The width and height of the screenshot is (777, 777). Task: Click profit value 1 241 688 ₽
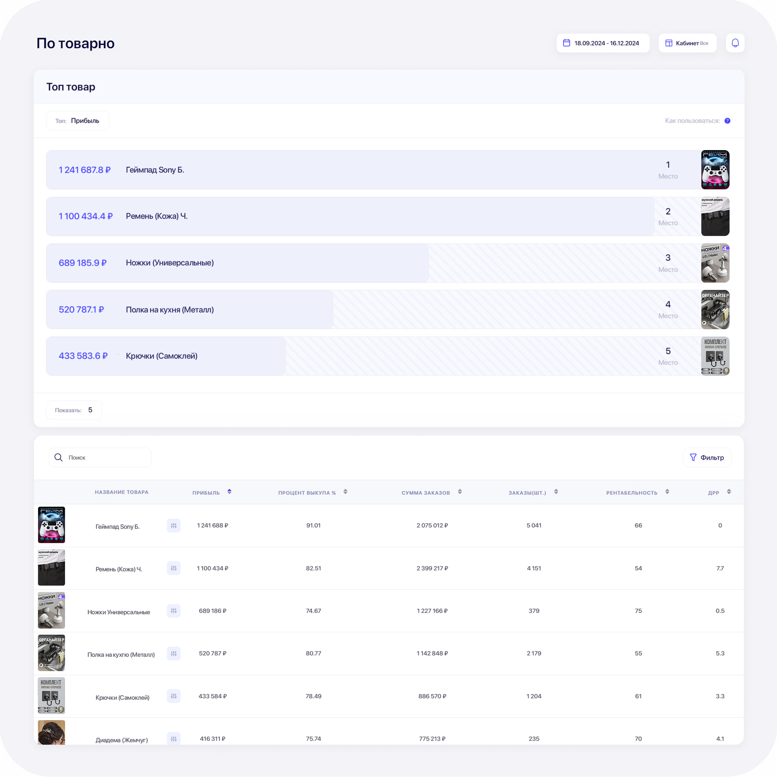[213, 525]
